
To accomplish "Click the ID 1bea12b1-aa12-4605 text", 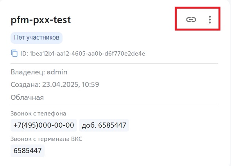I will 82,53.
